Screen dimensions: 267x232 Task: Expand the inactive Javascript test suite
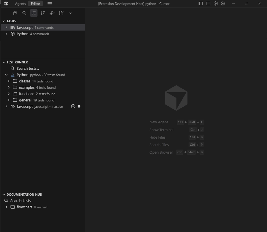click(6, 106)
